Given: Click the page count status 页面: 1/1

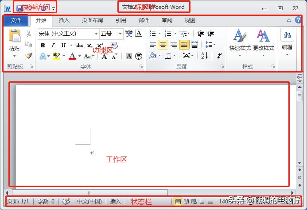Looking at the screenshot, I should (18, 202).
